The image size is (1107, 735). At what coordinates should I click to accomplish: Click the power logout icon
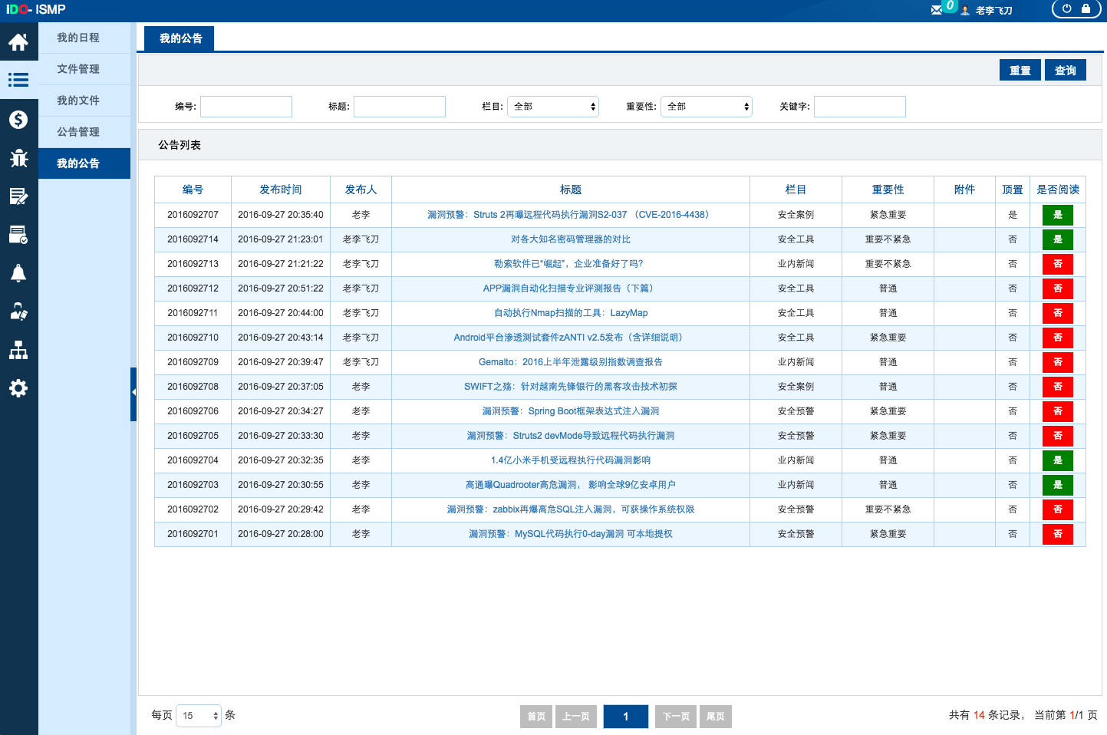click(1066, 9)
